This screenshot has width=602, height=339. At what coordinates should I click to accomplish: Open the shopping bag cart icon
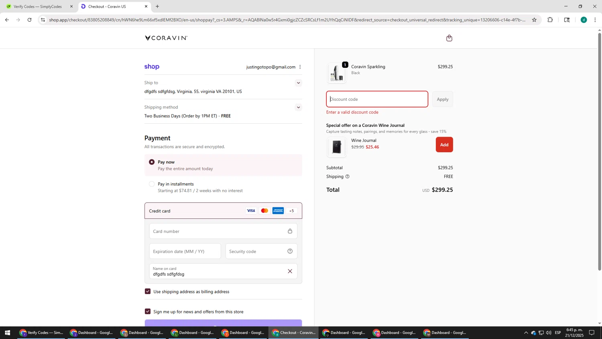(x=449, y=38)
